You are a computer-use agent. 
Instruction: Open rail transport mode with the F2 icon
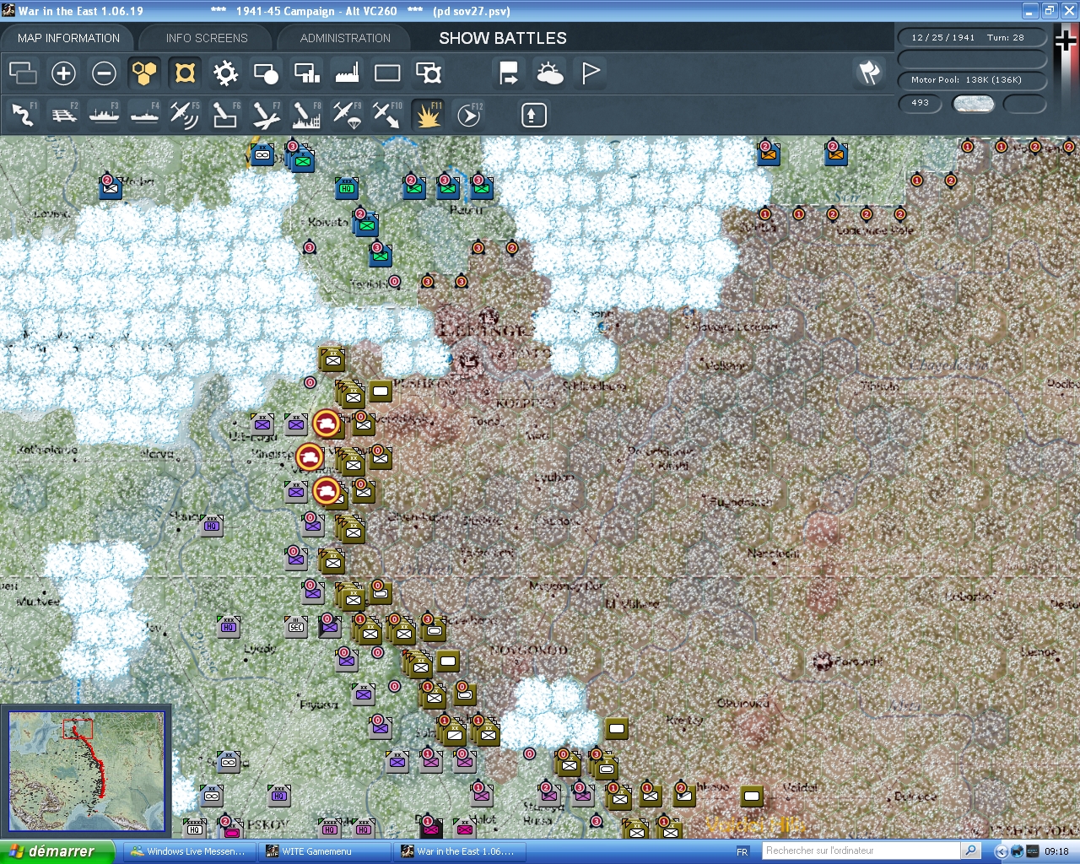point(63,114)
